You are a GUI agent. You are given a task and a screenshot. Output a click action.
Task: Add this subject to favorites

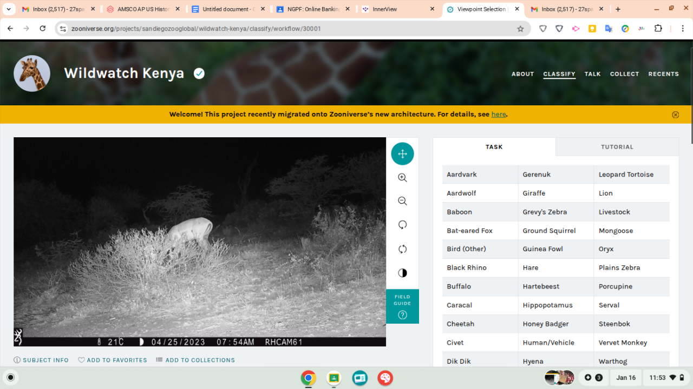[113, 360]
